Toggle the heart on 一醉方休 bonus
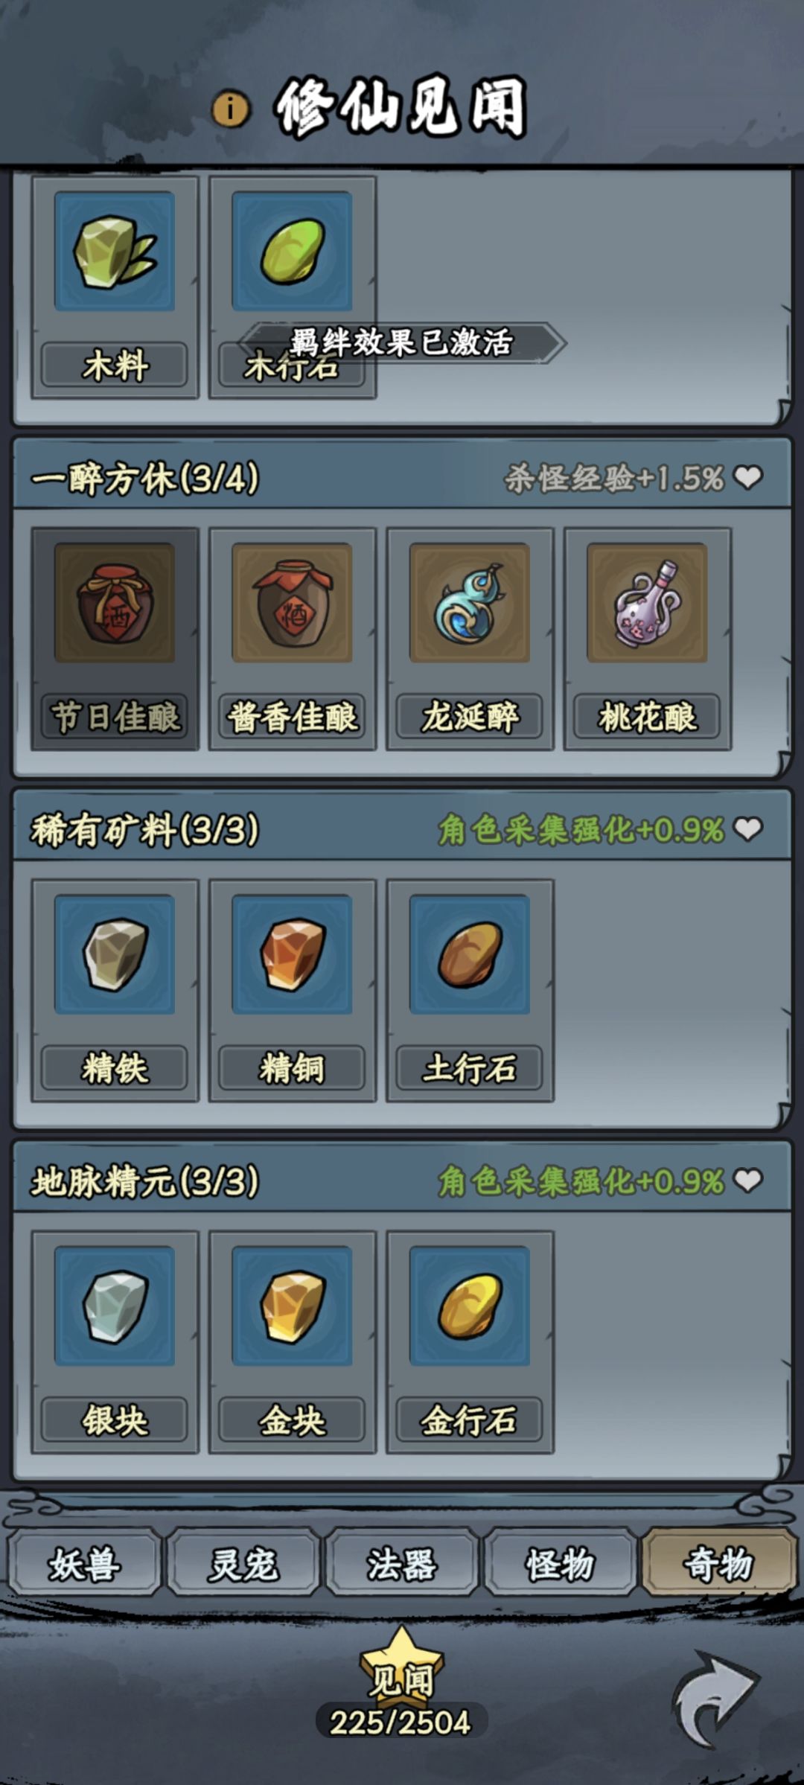 [x=748, y=477]
